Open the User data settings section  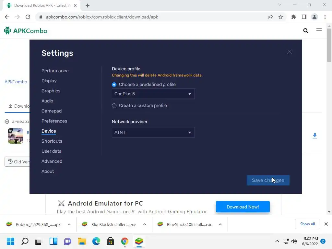[x=52, y=151]
